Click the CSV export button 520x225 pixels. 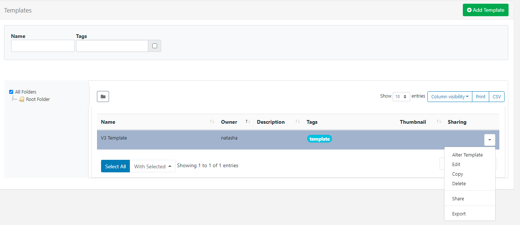tap(496, 96)
